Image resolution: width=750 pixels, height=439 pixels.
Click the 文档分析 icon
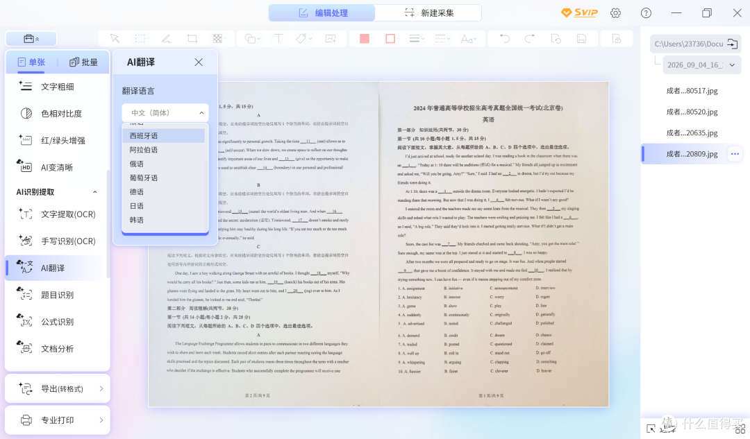[24, 347]
